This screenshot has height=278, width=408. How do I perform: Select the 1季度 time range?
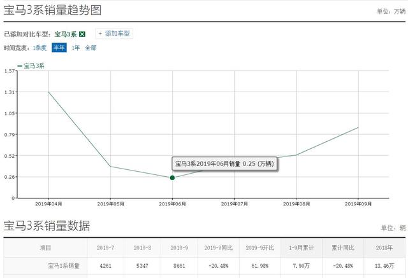coord(40,48)
